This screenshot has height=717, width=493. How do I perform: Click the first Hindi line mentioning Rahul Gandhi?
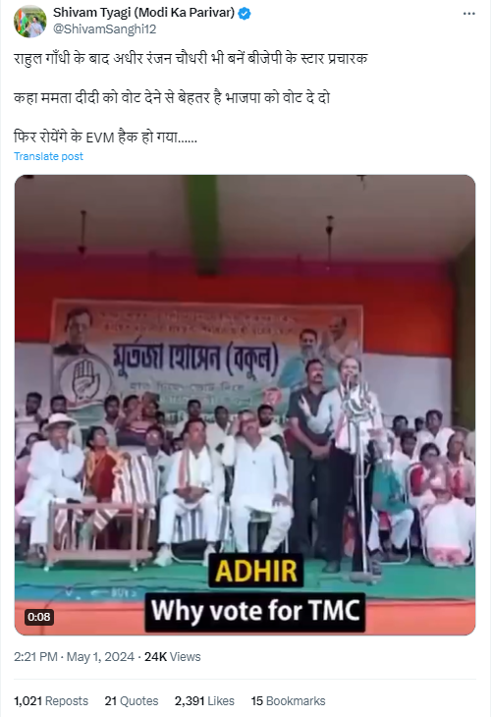pos(191,59)
